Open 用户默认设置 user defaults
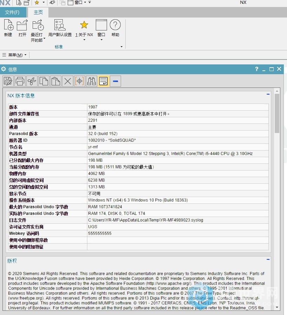This screenshot has height=315, width=287. 60,28
